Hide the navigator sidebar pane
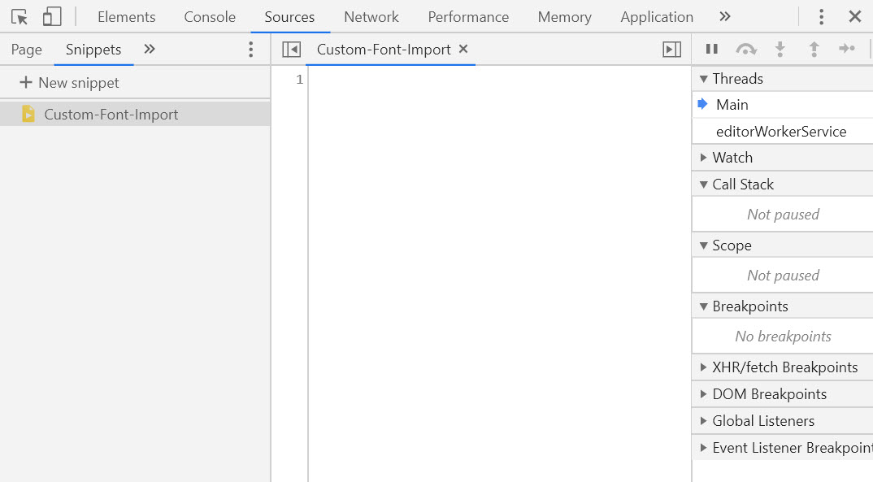Image resolution: width=873 pixels, height=482 pixels. coord(291,50)
